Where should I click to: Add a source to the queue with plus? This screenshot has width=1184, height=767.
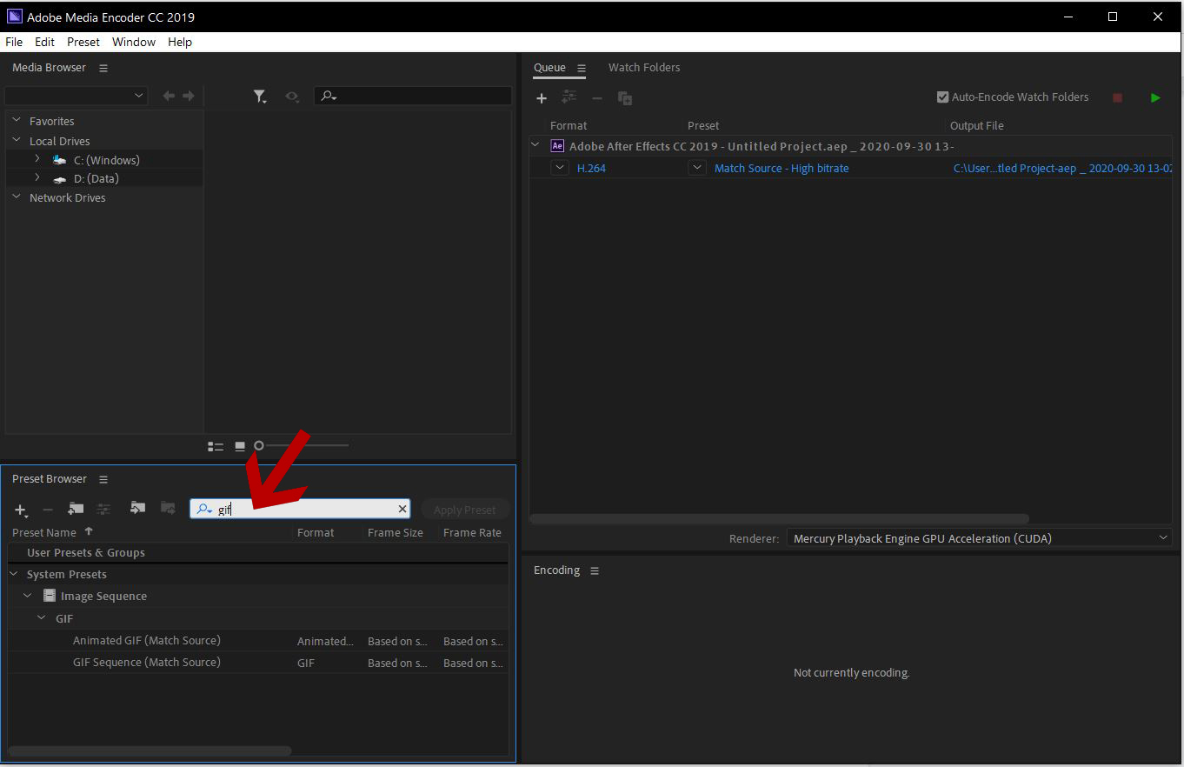coord(542,98)
